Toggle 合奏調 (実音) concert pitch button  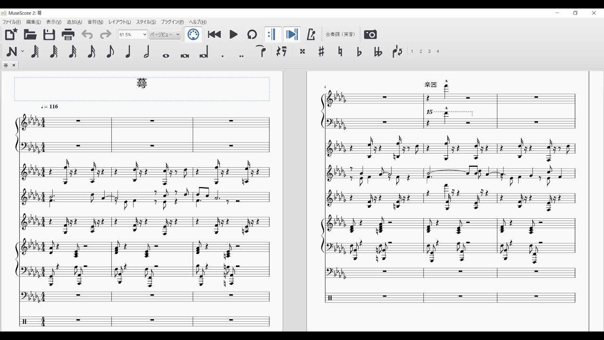(x=341, y=34)
